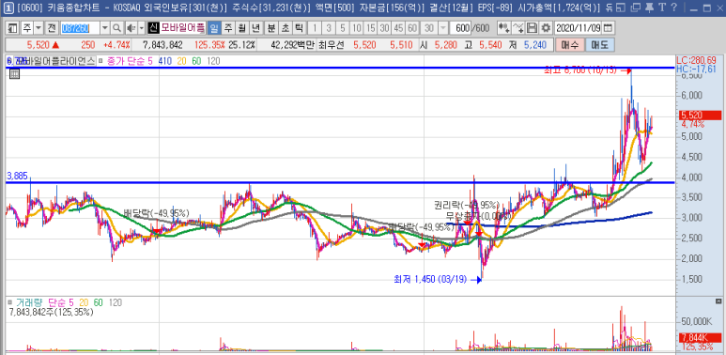Choose the 3 interval button

coord(329,28)
